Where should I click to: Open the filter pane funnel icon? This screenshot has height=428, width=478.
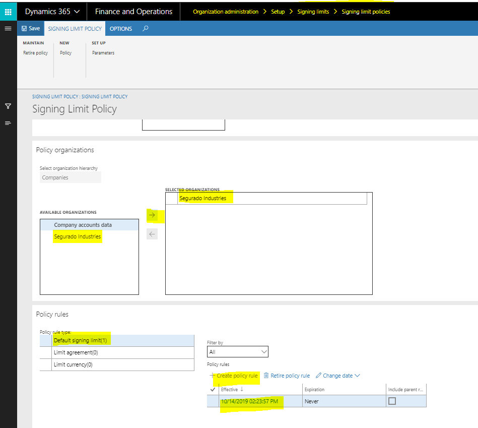click(8, 106)
